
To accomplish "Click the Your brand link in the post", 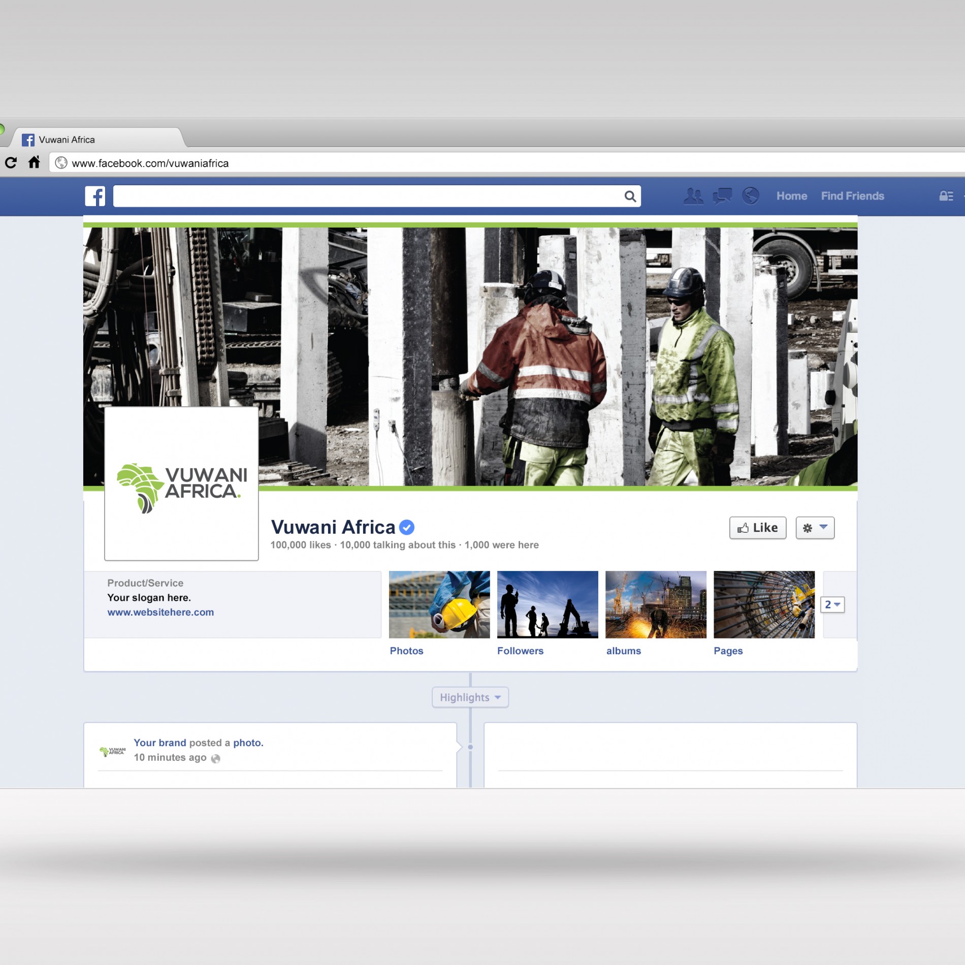I will [x=160, y=743].
